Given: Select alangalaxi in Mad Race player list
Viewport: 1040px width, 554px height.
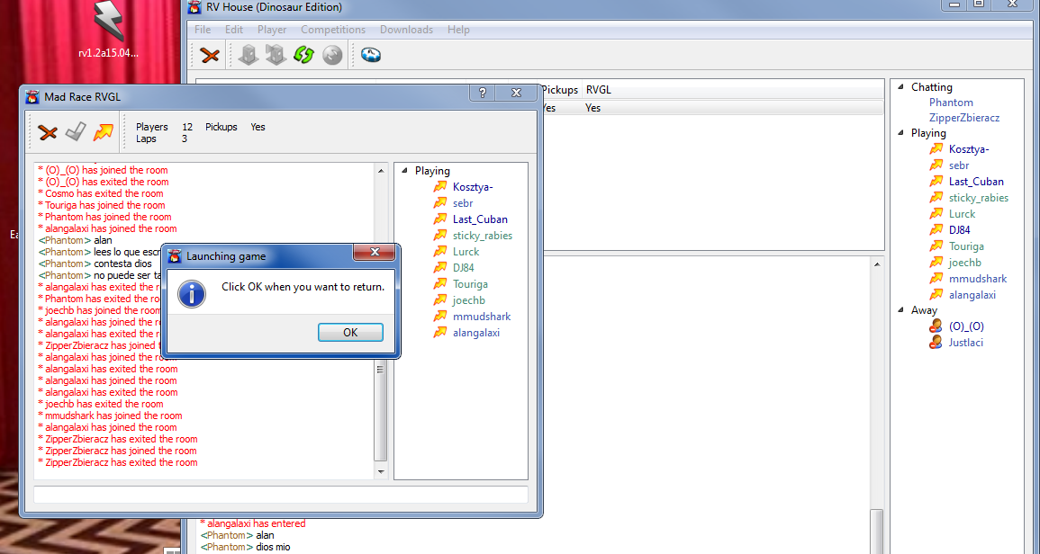Looking at the screenshot, I should [x=476, y=334].
